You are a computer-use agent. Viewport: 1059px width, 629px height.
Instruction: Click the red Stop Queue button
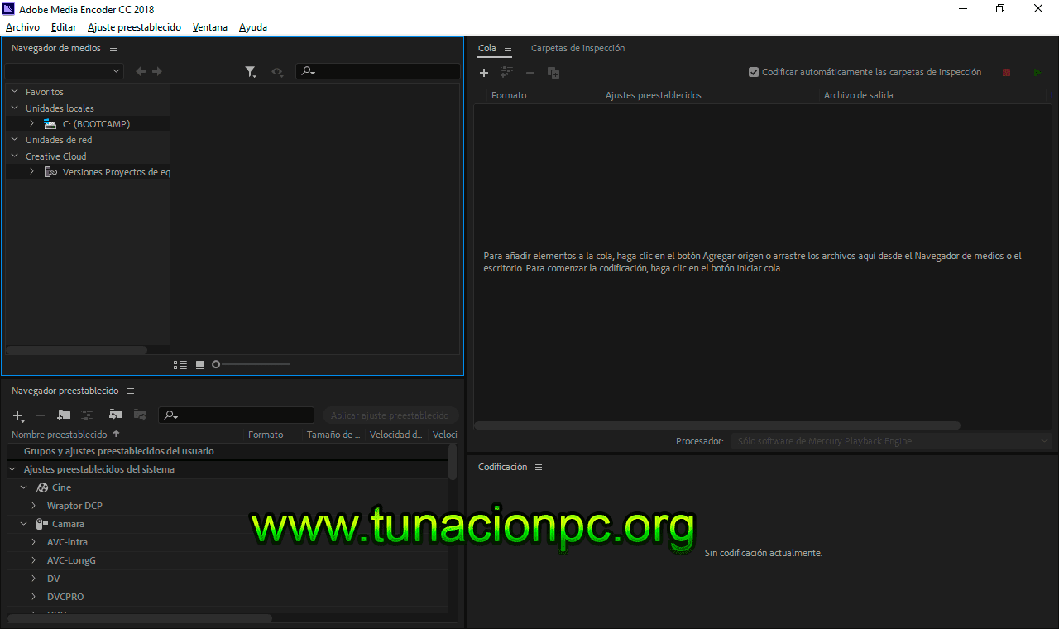click(1006, 73)
